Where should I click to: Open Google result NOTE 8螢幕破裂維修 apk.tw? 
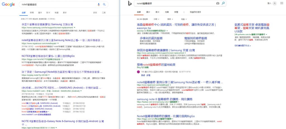(x=63, y=123)
